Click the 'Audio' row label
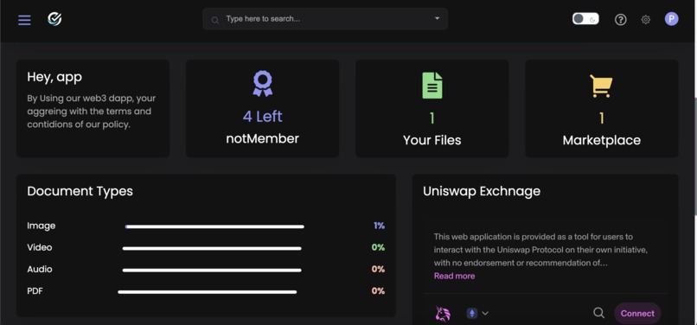This screenshot has width=697, height=325. pyautogui.click(x=40, y=270)
